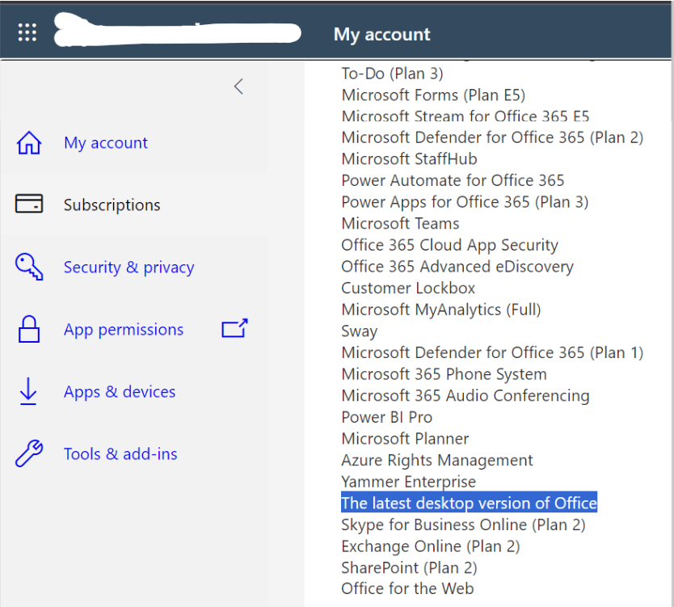Click the padlock icon for App permissions
Image resolution: width=674 pixels, height=607 pixels.
point(29,329)
